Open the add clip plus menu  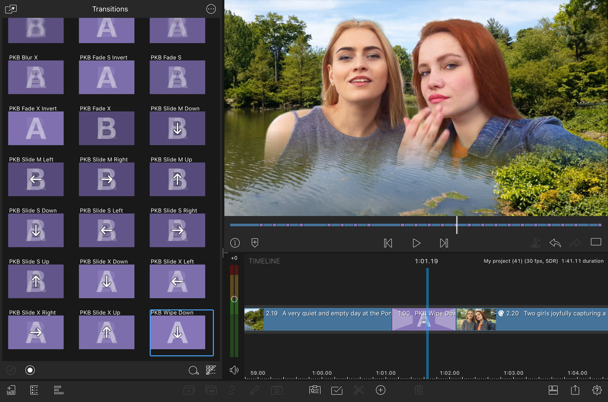(x=380, y=390)
